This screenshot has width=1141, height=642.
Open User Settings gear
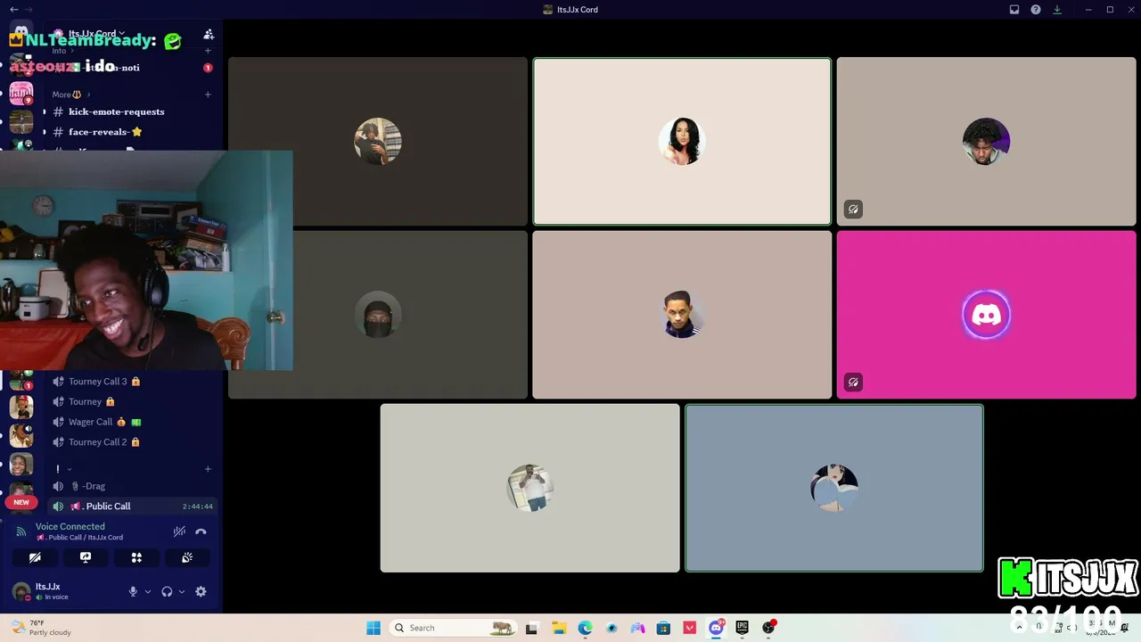click(201, 591)
